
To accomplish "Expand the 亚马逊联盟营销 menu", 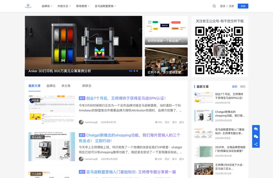I will (x=105, y=6).
